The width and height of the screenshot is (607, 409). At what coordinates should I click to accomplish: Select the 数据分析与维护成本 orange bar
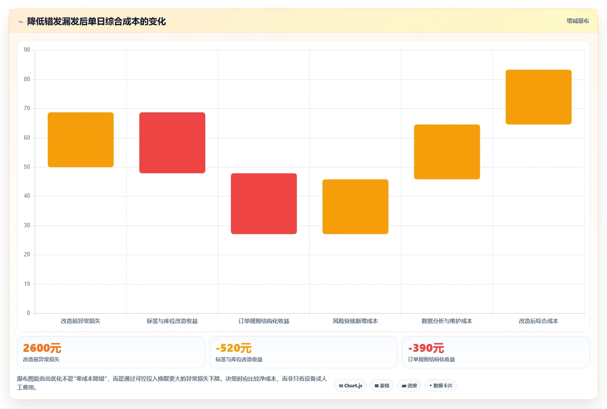click(x=447, y=152)
